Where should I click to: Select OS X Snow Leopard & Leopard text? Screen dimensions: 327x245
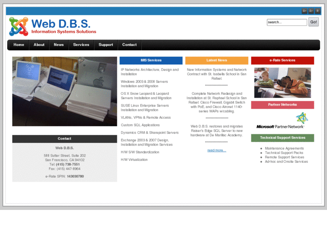pyautogui.click(x=146, y=96)
